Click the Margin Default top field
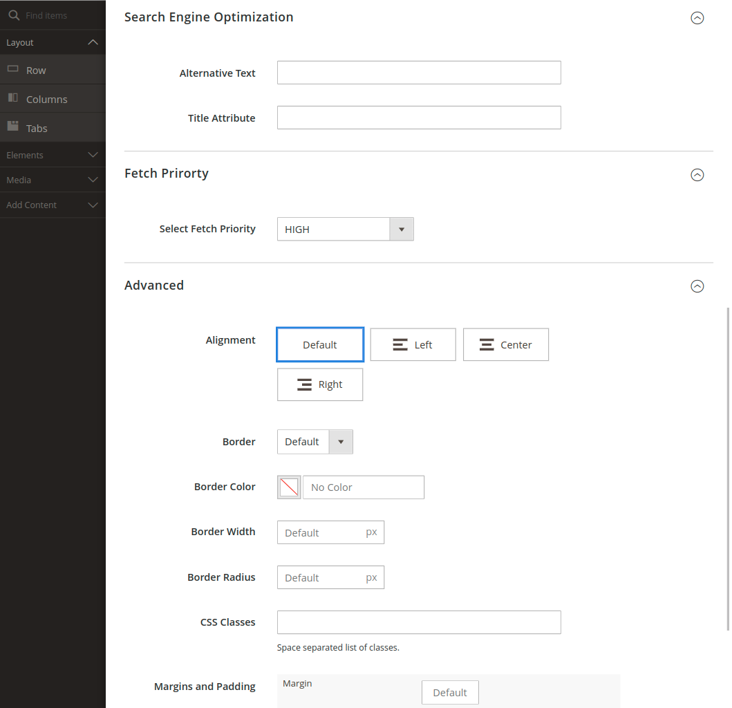The width and height of the screenshot is (732, 708). (x=450, y=692)
